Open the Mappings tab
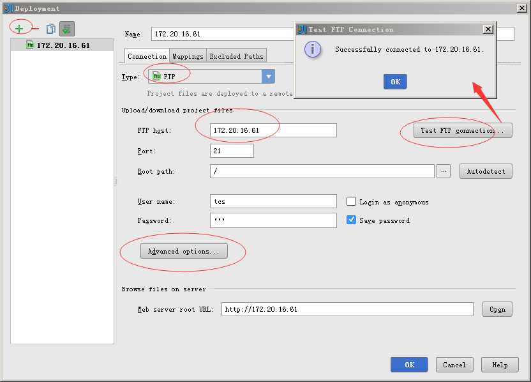Viewport: 531px width, 382px height. 188,56
